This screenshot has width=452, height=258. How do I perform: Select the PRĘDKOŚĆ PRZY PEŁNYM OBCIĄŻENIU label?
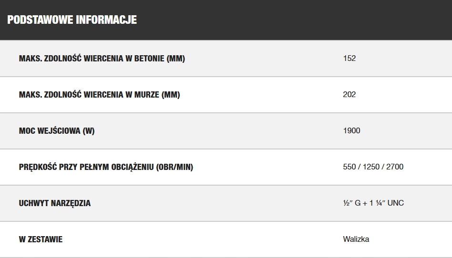[106, 167]
